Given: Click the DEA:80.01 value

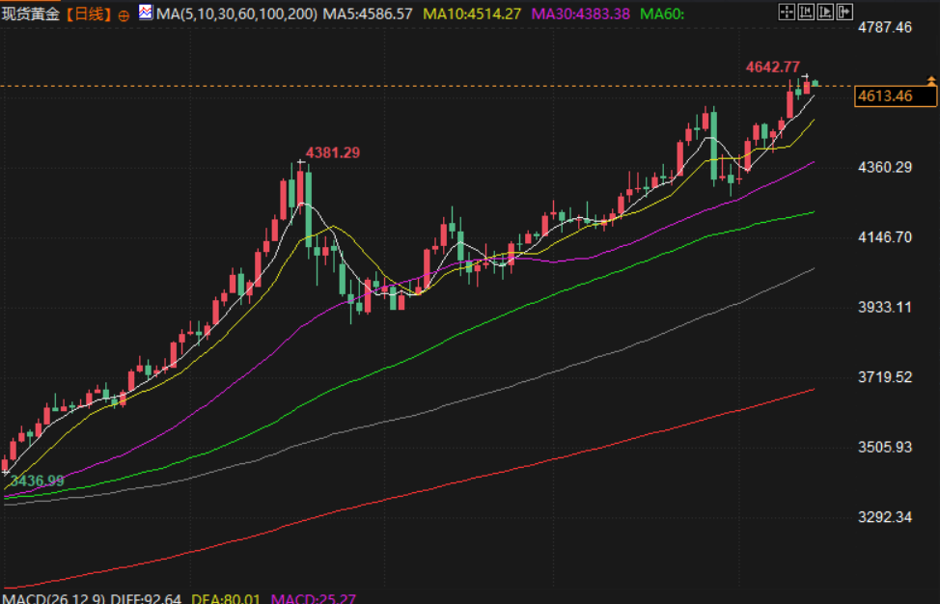Looking at the screenshot, I should tap(226, 598).
